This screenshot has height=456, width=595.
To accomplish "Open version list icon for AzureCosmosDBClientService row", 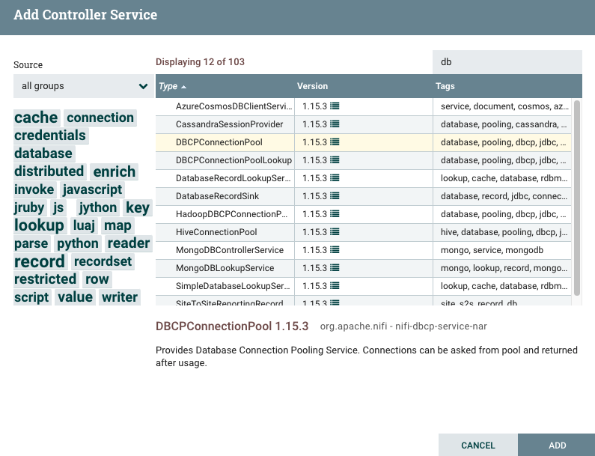I will [x=335, y=106].
